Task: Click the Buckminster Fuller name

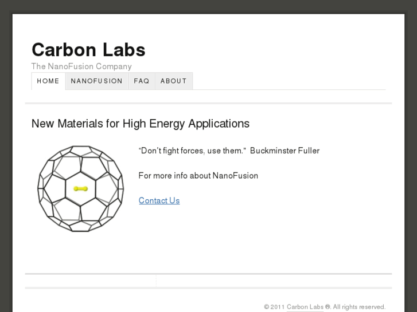Action: tap(285, 151)
